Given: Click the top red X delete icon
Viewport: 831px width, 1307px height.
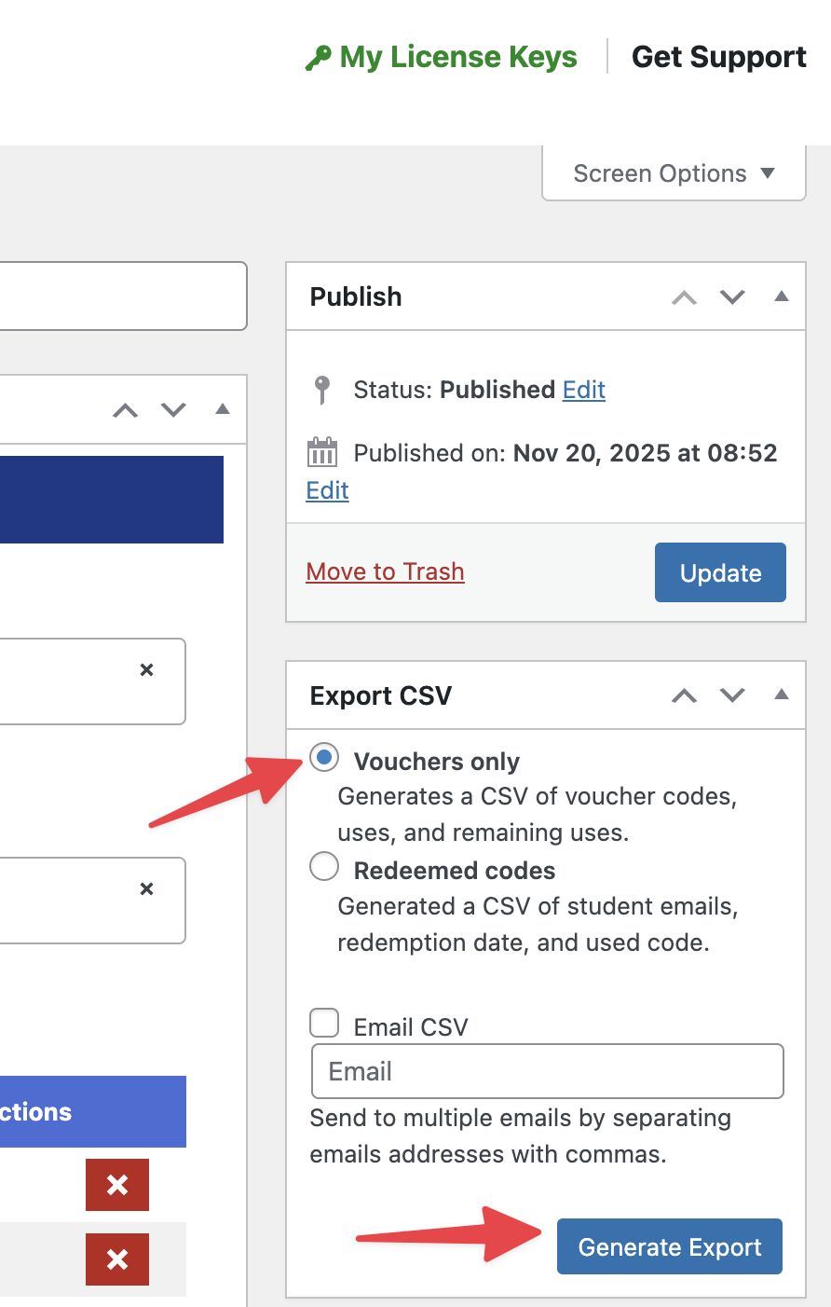Looking at the screenshot, I should pyautogui.click(x=116, y=1185).
